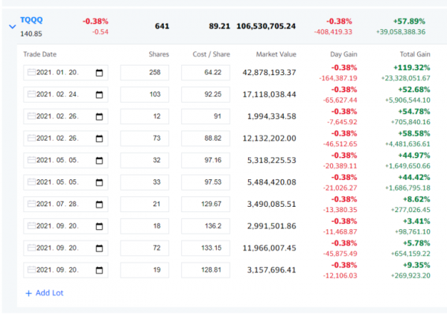This screenshot has height=314, width=447.
Task: Edit the Cost per Share field 128.81
Action: (206, 270)
